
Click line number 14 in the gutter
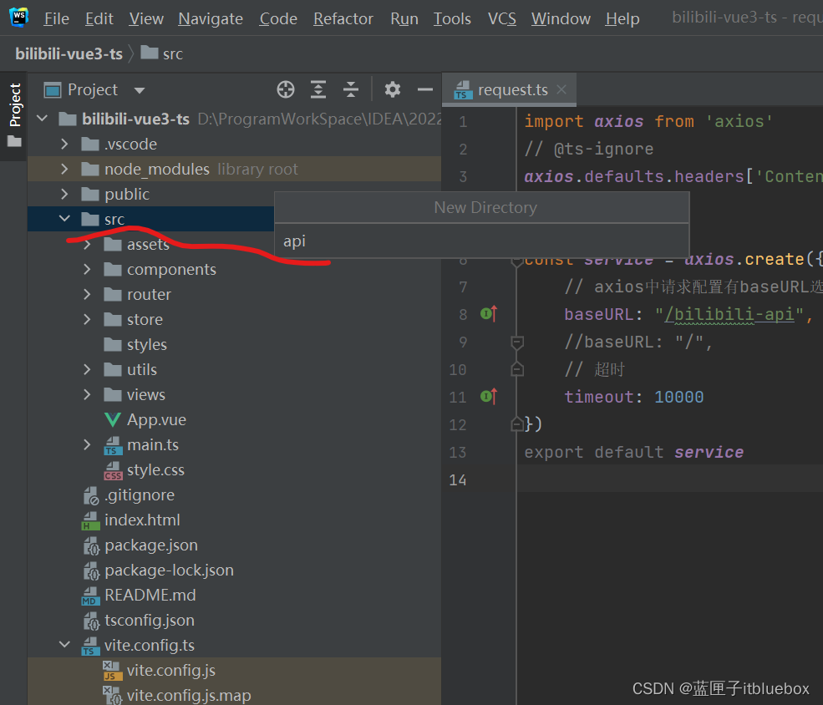pyautogui.click(x=458, y=480)
